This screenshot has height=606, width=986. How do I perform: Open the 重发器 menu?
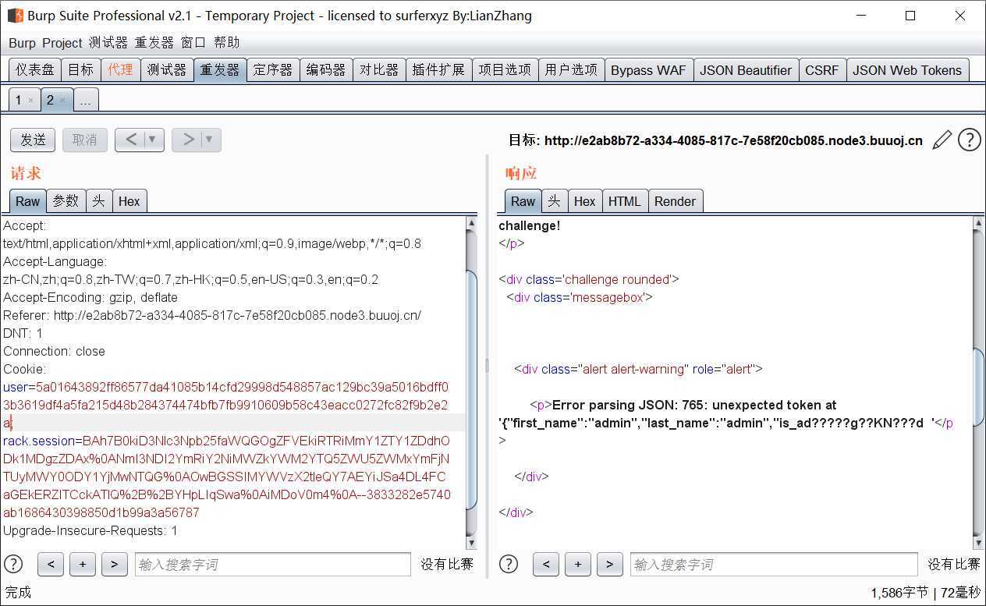pyautogui.click(x=154, y=43)
